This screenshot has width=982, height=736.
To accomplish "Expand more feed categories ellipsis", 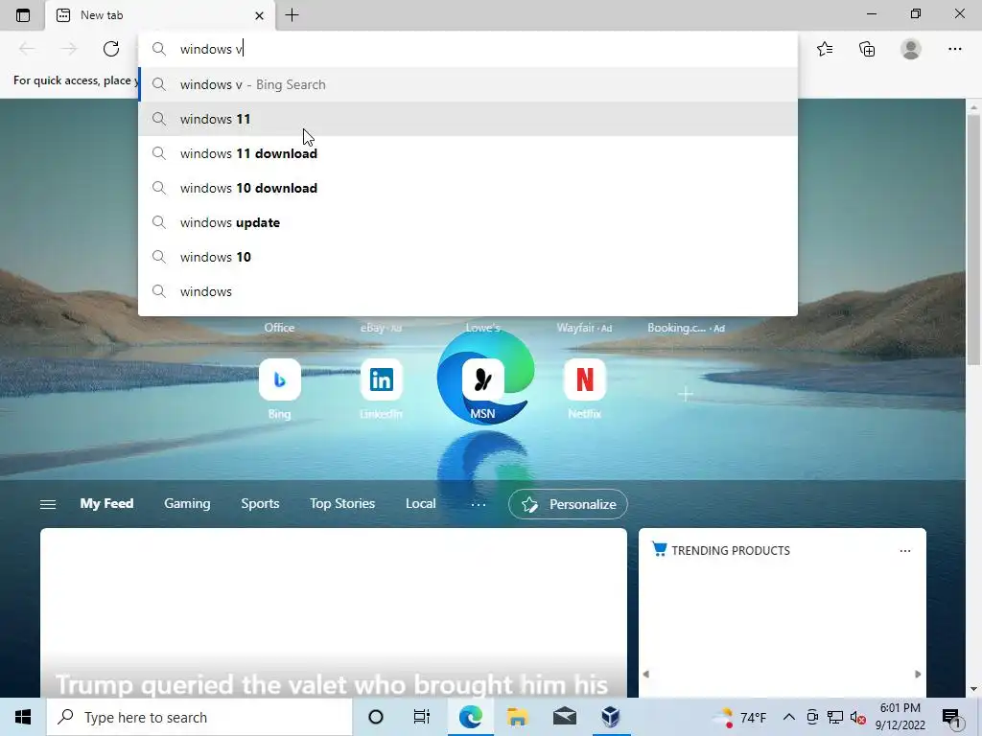I will tap(478, 504).
